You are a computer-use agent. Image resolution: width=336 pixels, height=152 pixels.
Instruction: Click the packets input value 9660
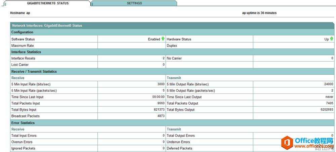[x=161, y=103]
